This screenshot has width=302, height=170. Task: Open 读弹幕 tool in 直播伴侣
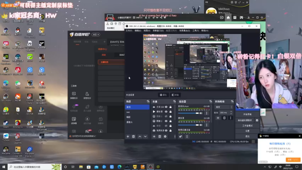[x=74, y=121]
